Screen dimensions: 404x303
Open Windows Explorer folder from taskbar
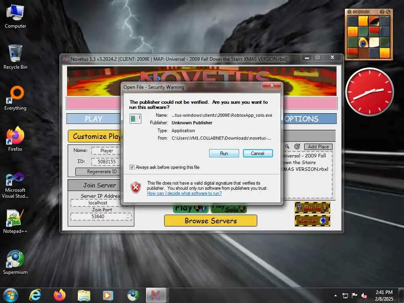pyautogui.click(x=84, y=295)
